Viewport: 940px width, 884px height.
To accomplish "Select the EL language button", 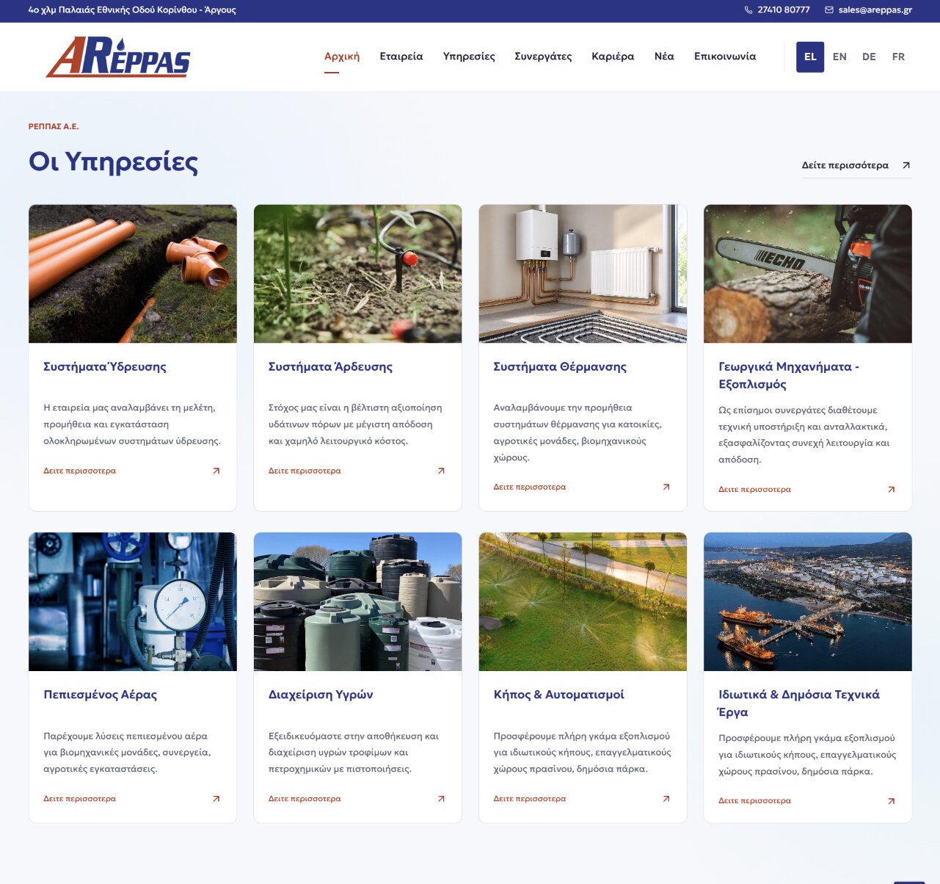I will [x=810, y=57].
